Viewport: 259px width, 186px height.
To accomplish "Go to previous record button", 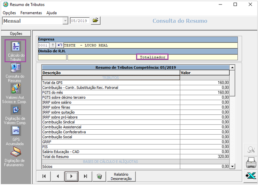I will click(x=58, y=176).
